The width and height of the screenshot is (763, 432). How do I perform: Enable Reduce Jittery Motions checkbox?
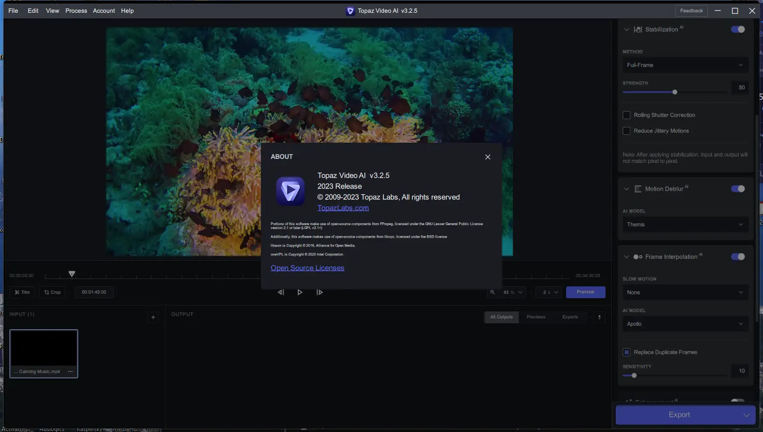coord(627,131)
